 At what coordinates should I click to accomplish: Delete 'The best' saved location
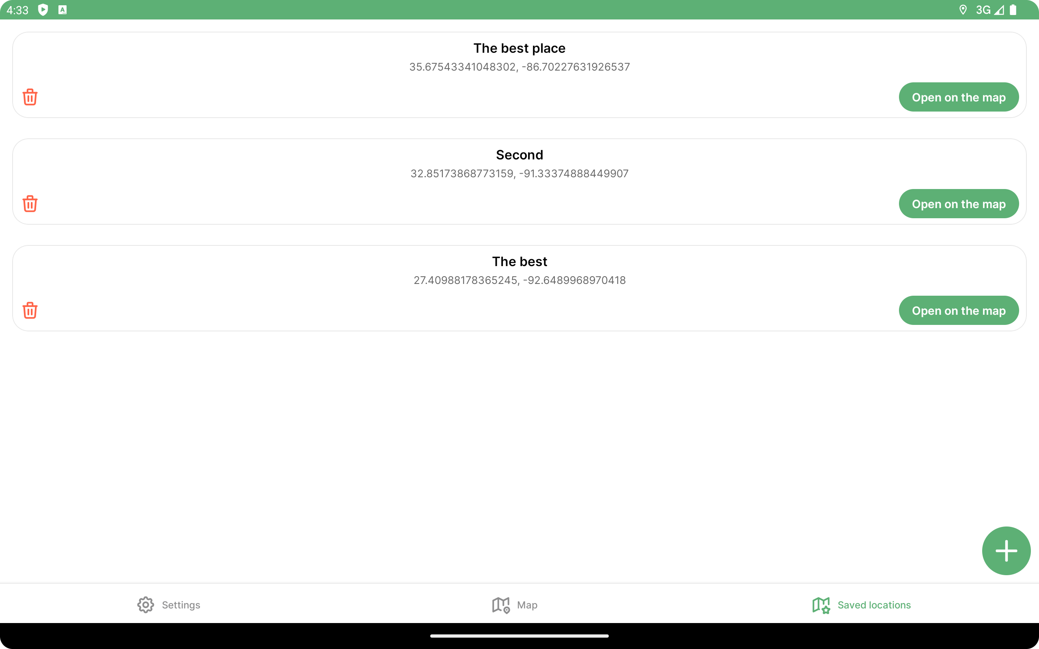pos(30,310)
